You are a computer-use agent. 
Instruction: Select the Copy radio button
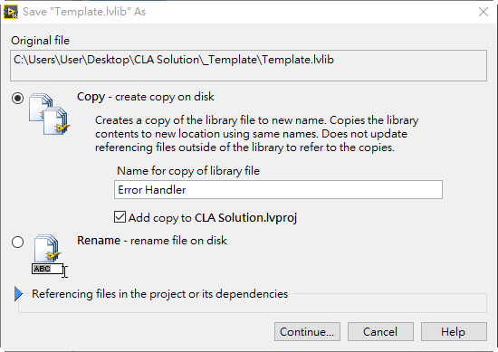click(x=17, y=98)
